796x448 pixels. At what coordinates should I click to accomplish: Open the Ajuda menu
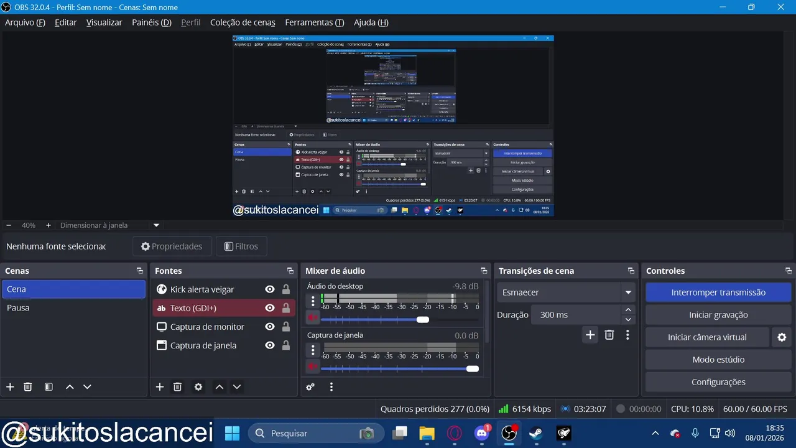click(371, 22)
